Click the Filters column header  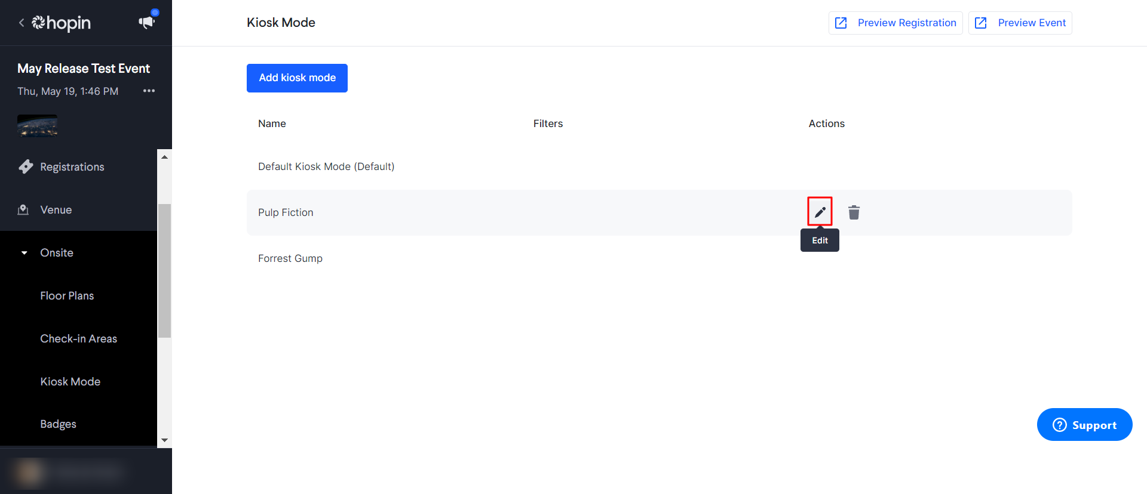(x=548, y=123)
